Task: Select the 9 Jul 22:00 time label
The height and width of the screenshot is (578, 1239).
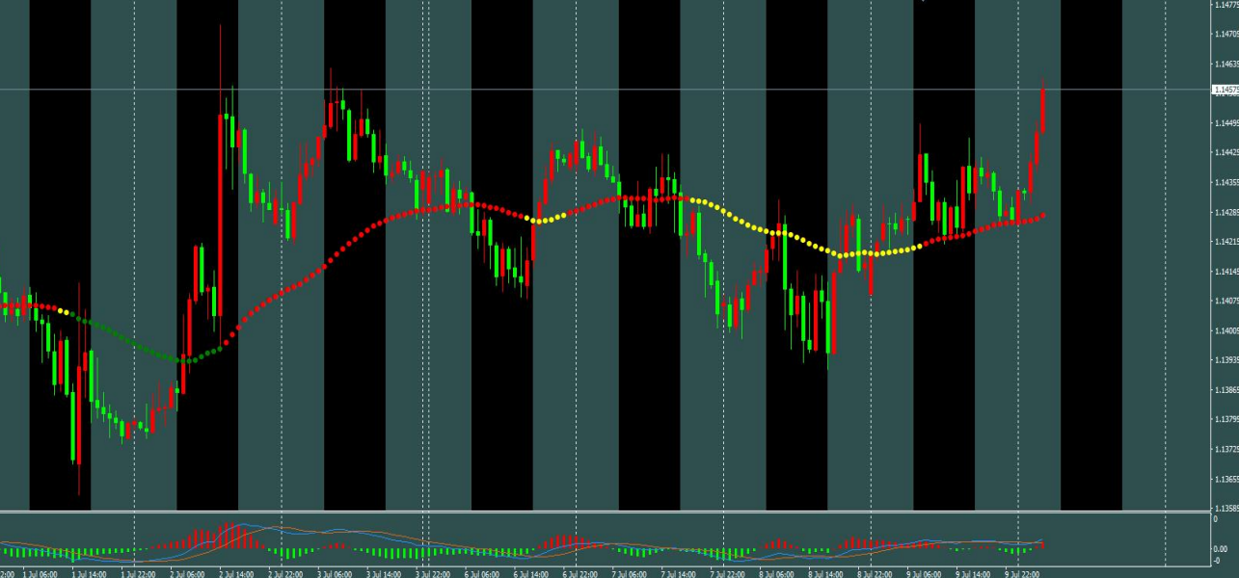Action: (x=1022, y=573)
